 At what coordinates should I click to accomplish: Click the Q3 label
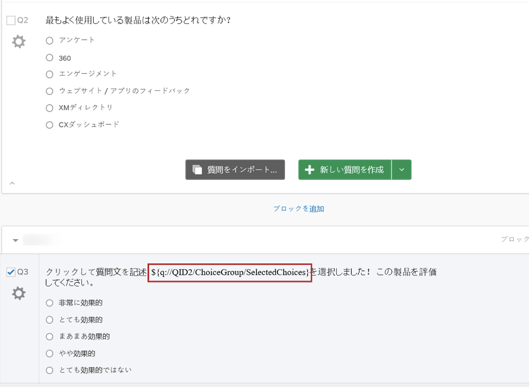click(23, 272)
